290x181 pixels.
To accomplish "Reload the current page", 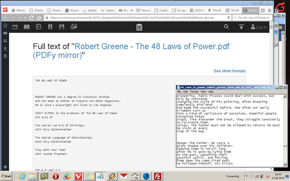I will (31, 18).
